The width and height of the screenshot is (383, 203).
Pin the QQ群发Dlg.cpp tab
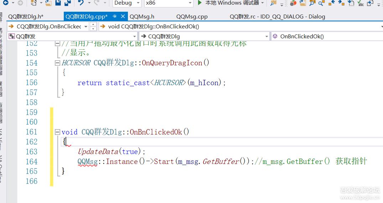115,16
